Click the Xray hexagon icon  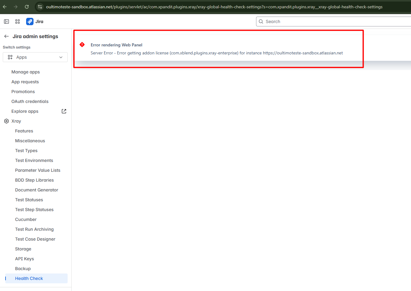point(6,121)
